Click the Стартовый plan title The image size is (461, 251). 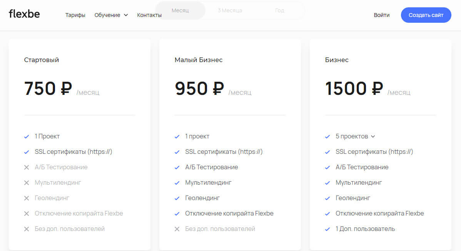[42, 60]
